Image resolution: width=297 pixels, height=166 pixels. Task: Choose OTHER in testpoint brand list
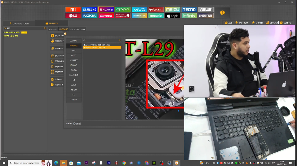74,100
